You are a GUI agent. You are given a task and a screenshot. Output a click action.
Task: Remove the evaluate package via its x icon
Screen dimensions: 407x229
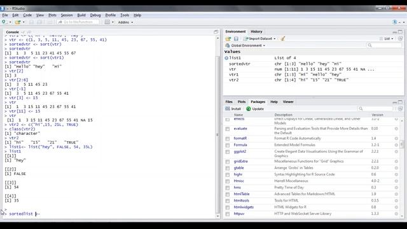point(396,128)
